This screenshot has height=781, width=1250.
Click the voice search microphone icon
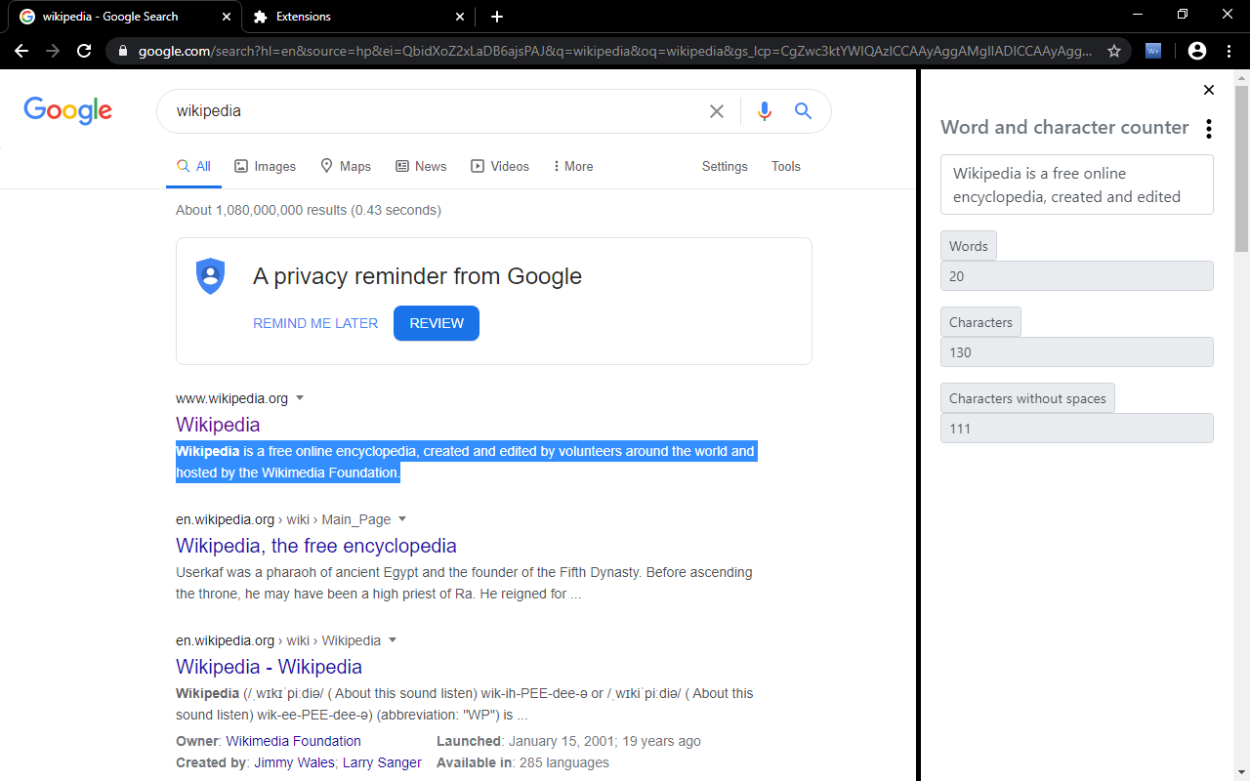click(765, 111)
